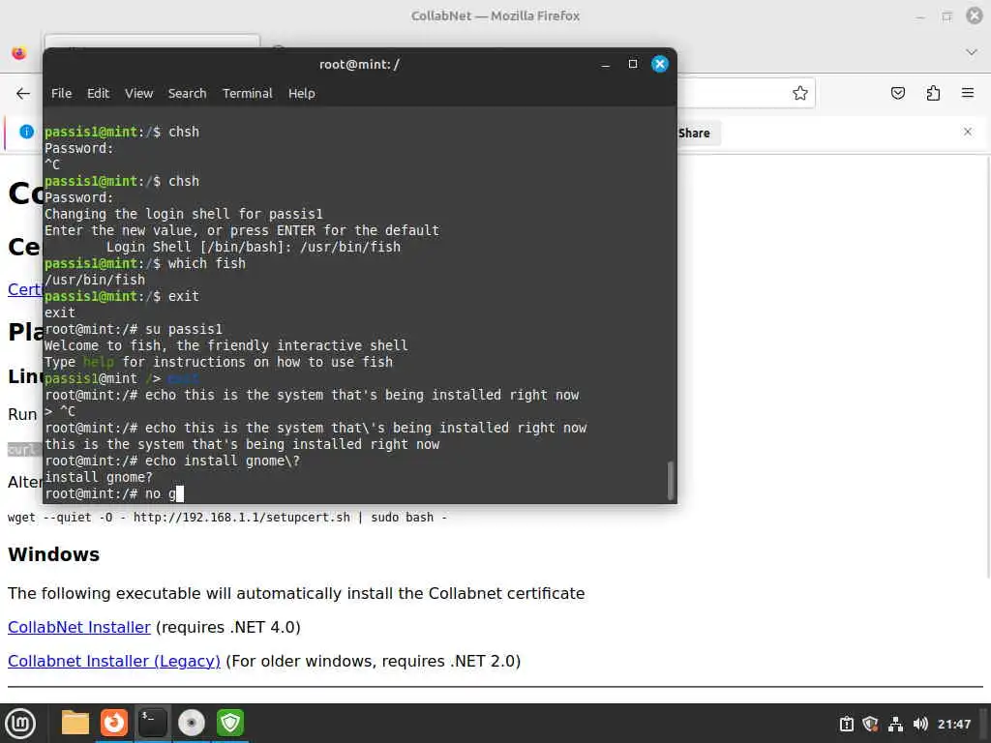
Task: Open the network connections tray icon
Action: [895, 724]
